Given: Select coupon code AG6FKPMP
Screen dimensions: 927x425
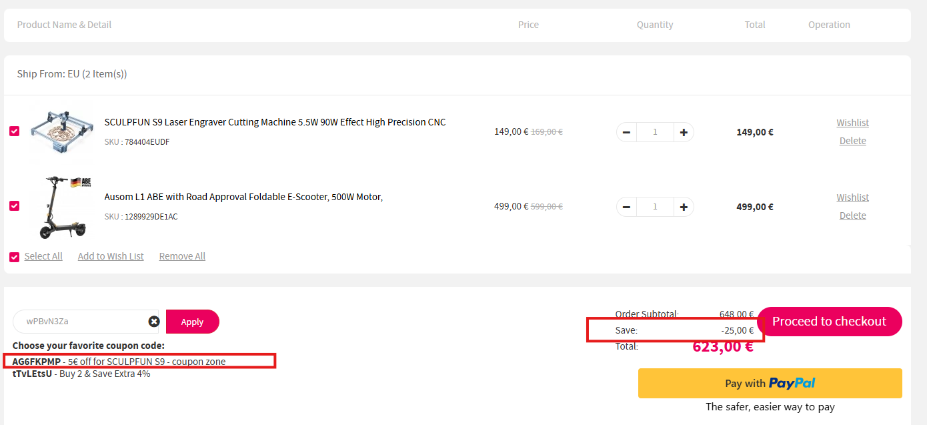Looking at the screenshot, I should pyautogui.click(x=37, y=362).
